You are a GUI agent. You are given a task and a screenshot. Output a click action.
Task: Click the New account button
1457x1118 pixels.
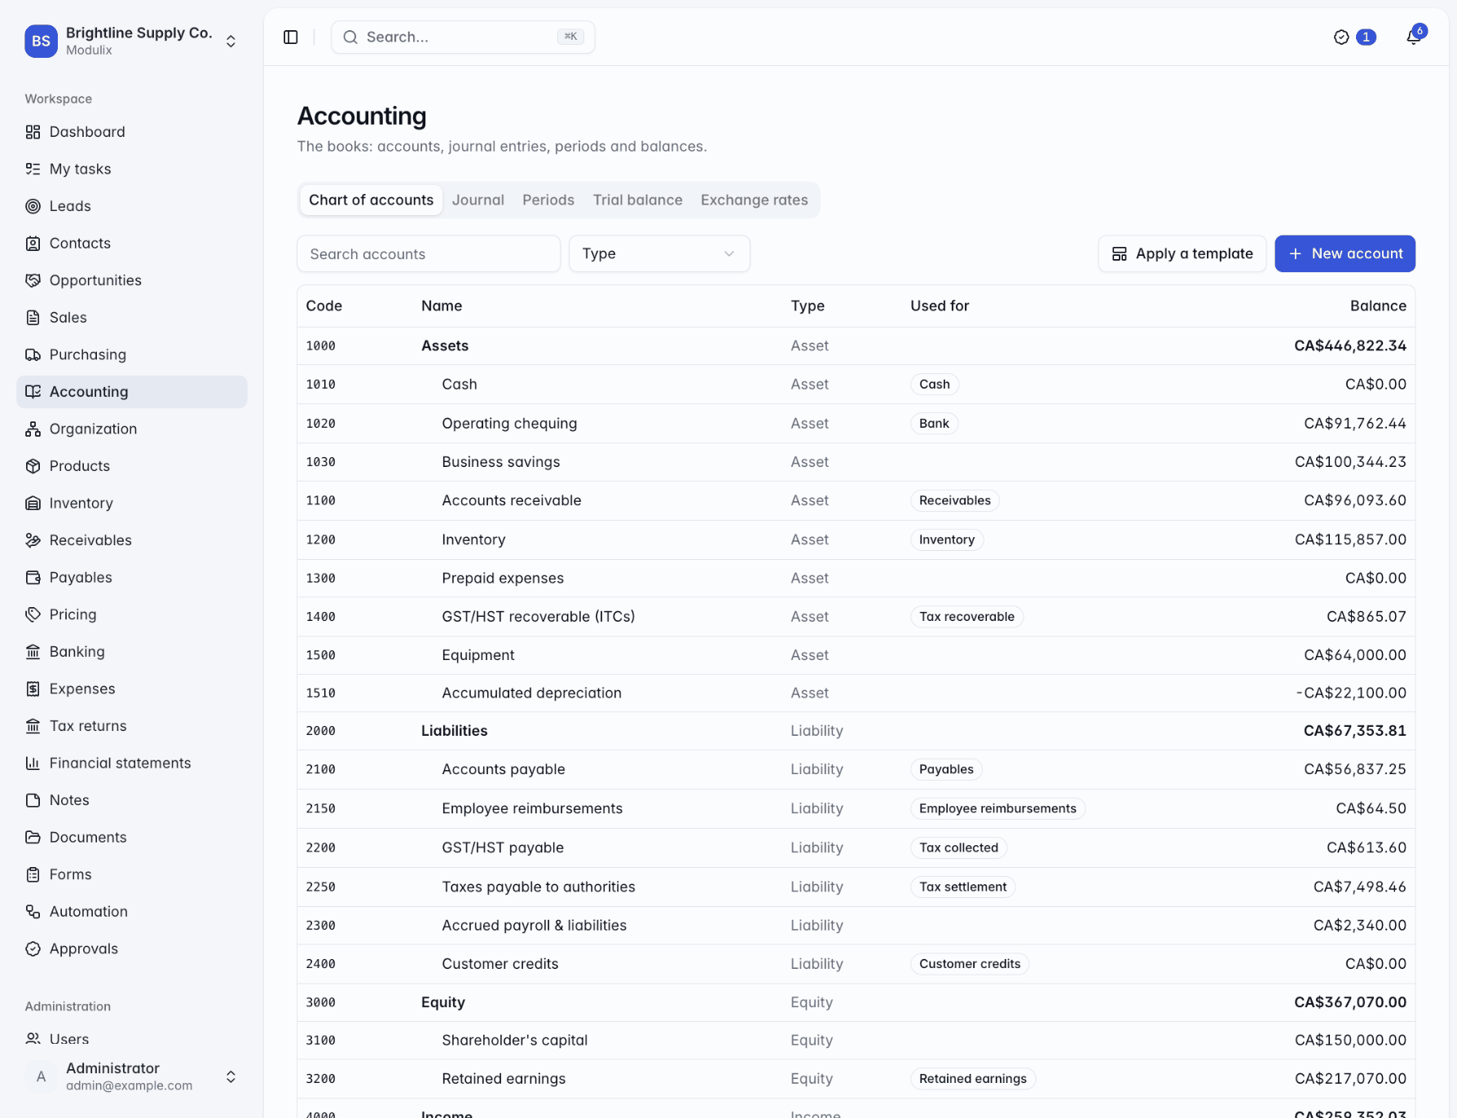pyautogui.click(x=1345, y=253)
